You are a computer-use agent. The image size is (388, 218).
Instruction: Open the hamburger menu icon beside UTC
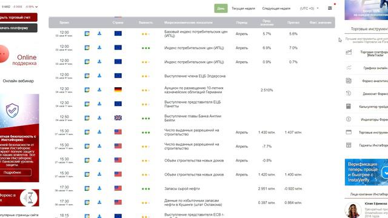pos(330,8)
